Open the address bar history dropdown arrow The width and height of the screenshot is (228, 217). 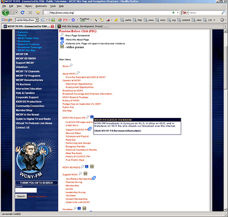pyautogui.click(x=178, y=13)
